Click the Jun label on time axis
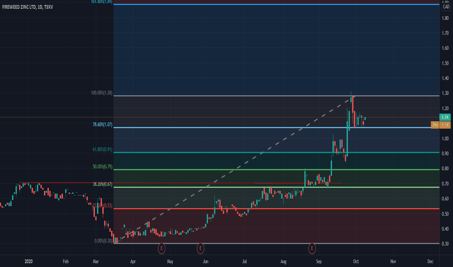Image resolution: width=453 pixels, height=267 pixels. (x=206, y=262)
